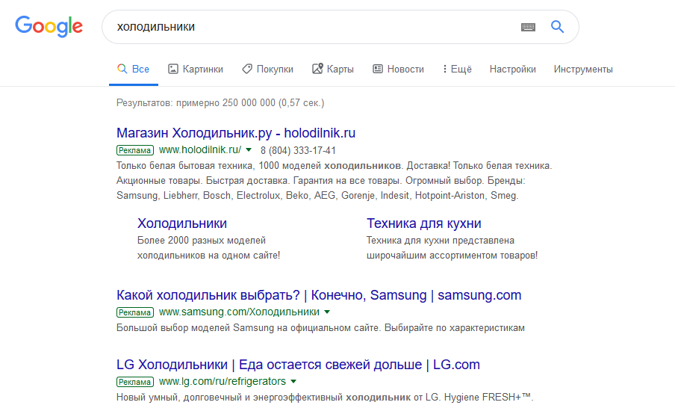Open the on-screen keyboard icon
Image resolution: width=675 pixels, height=411 pixels.
[528, 27]
